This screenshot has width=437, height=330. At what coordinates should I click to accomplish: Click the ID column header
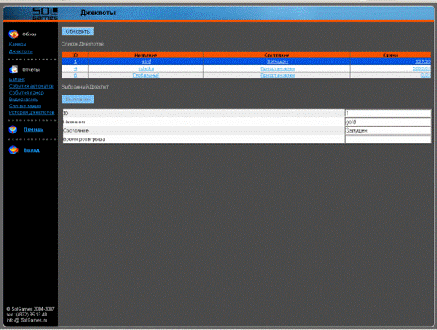[75, 55]
